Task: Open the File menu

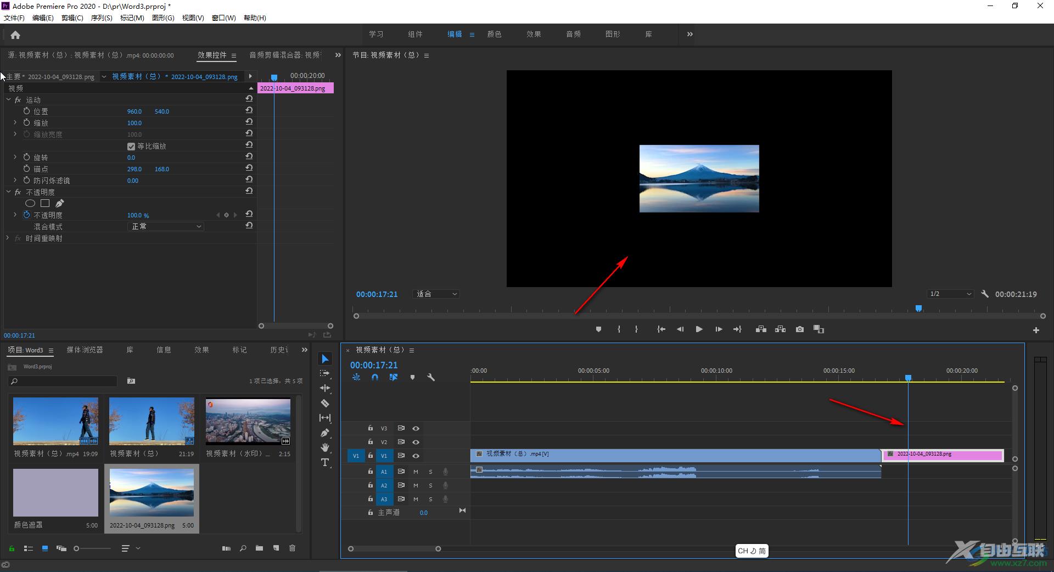Action: tap(14, 18)
